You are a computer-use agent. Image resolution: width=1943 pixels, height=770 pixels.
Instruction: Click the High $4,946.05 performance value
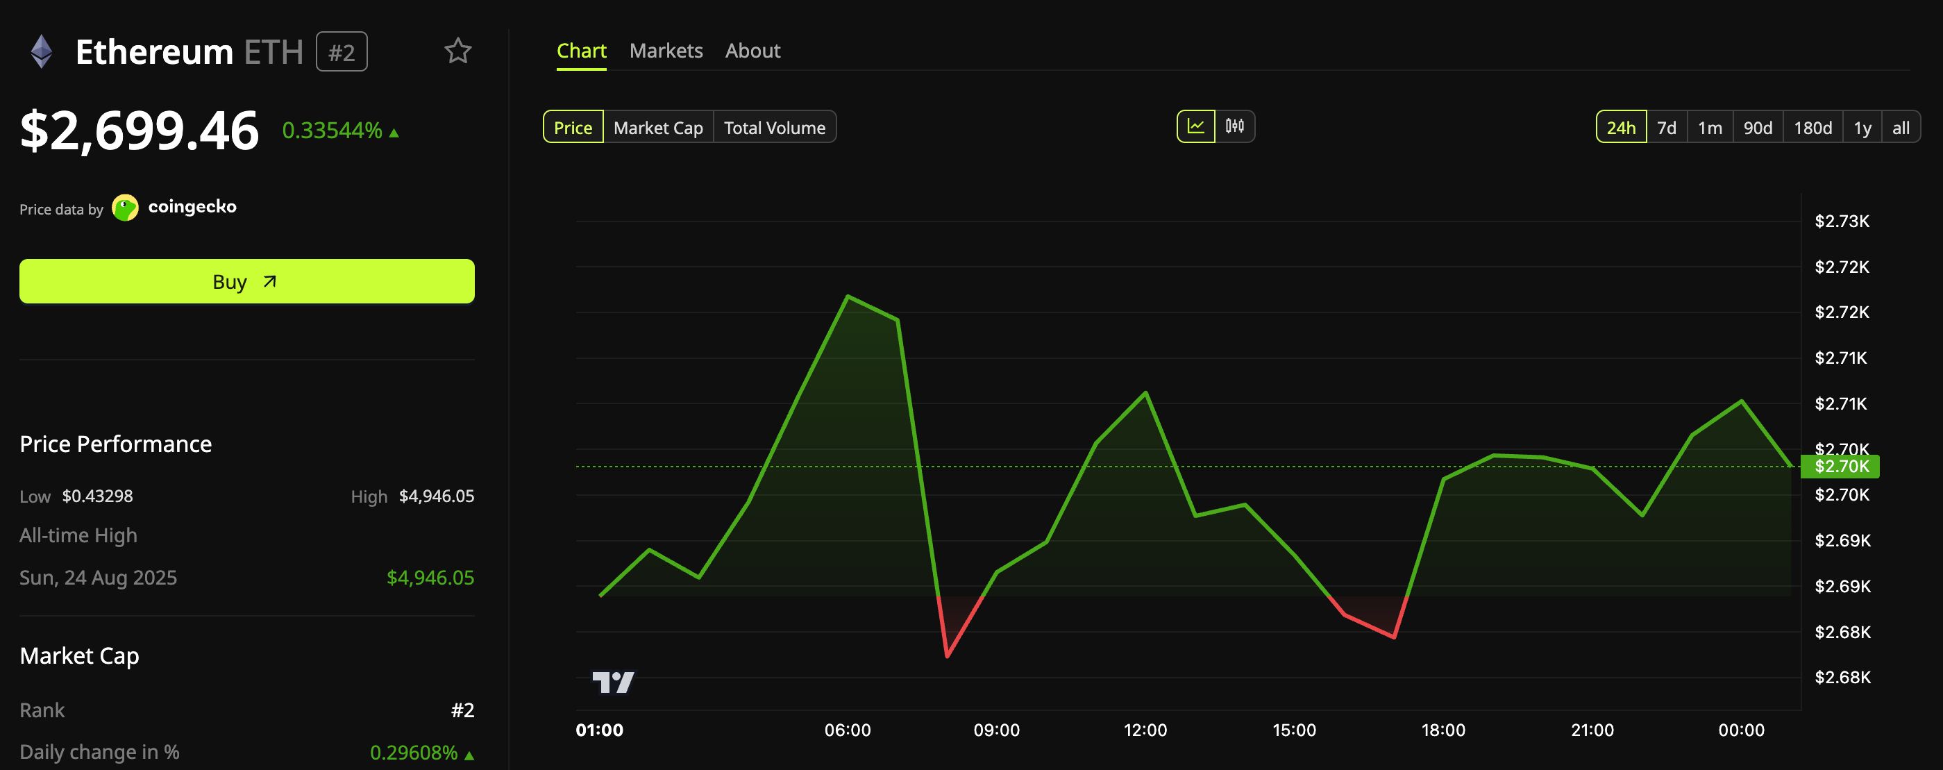pyautogui.click(x=437, y=496)
